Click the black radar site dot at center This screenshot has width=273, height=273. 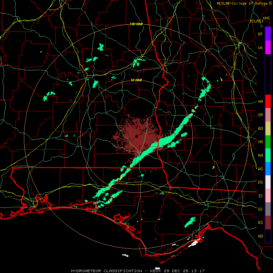pos(136,136)
